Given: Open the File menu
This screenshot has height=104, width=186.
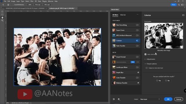Looking at the screenshot, I should click(5, 1).
